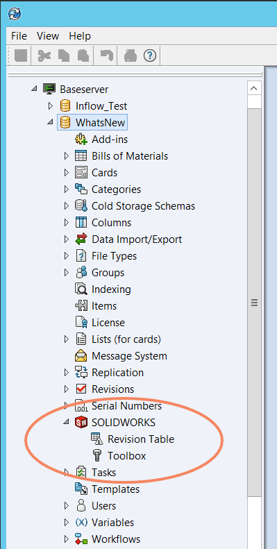Click the Save toolbar icon
The image size is (277, 549).
click(x=21, y=56)
